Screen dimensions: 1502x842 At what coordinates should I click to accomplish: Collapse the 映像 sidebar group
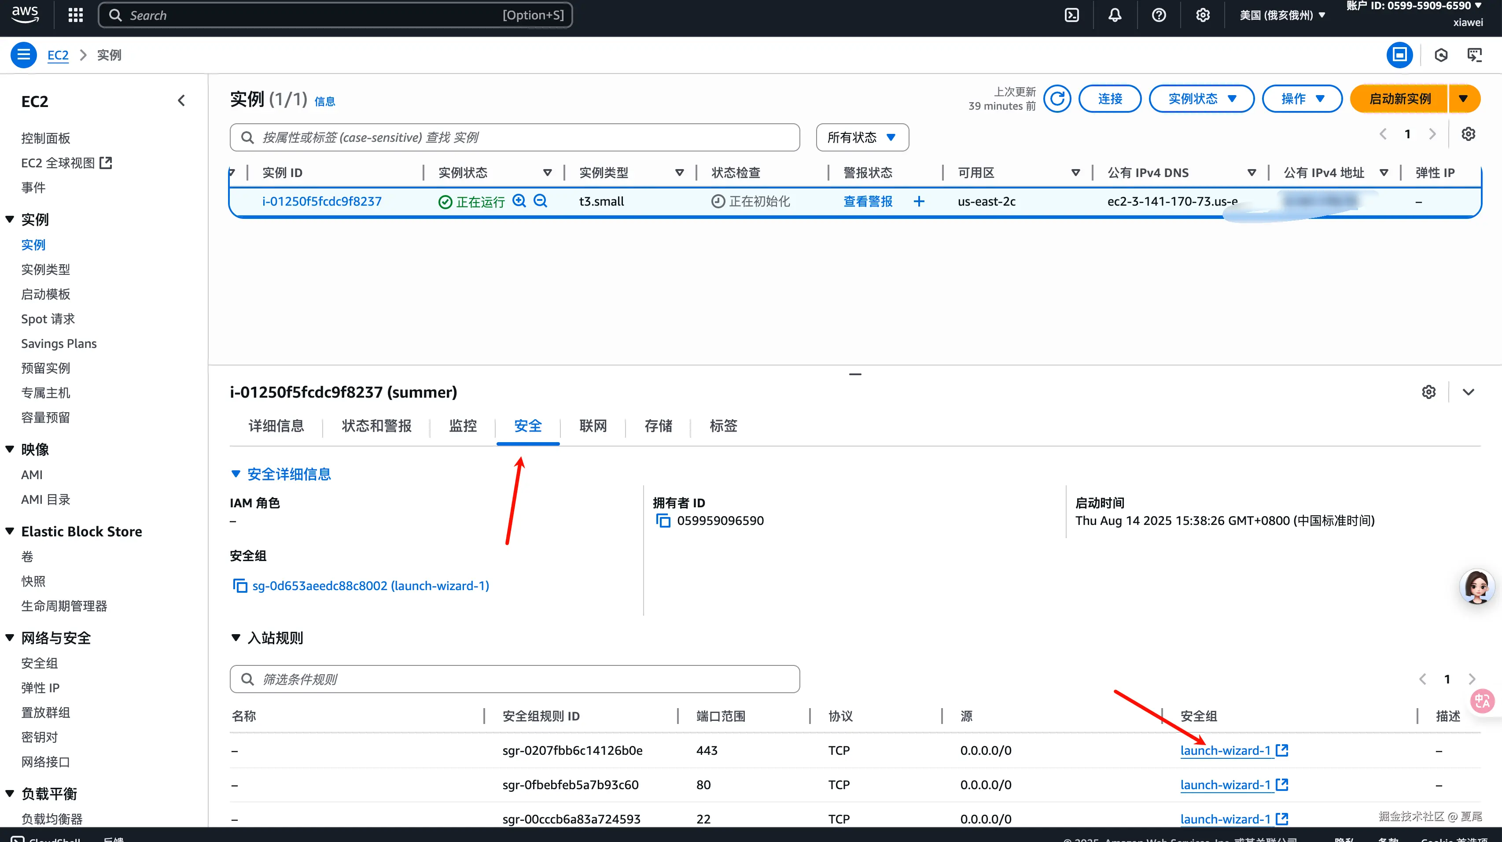pos(10,449)
